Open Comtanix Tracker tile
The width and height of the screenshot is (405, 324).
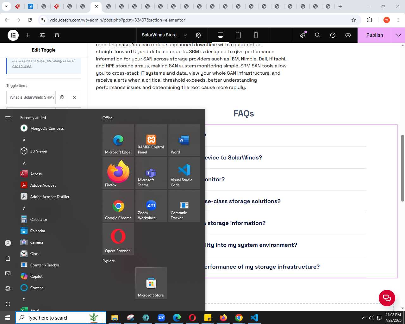184,206
